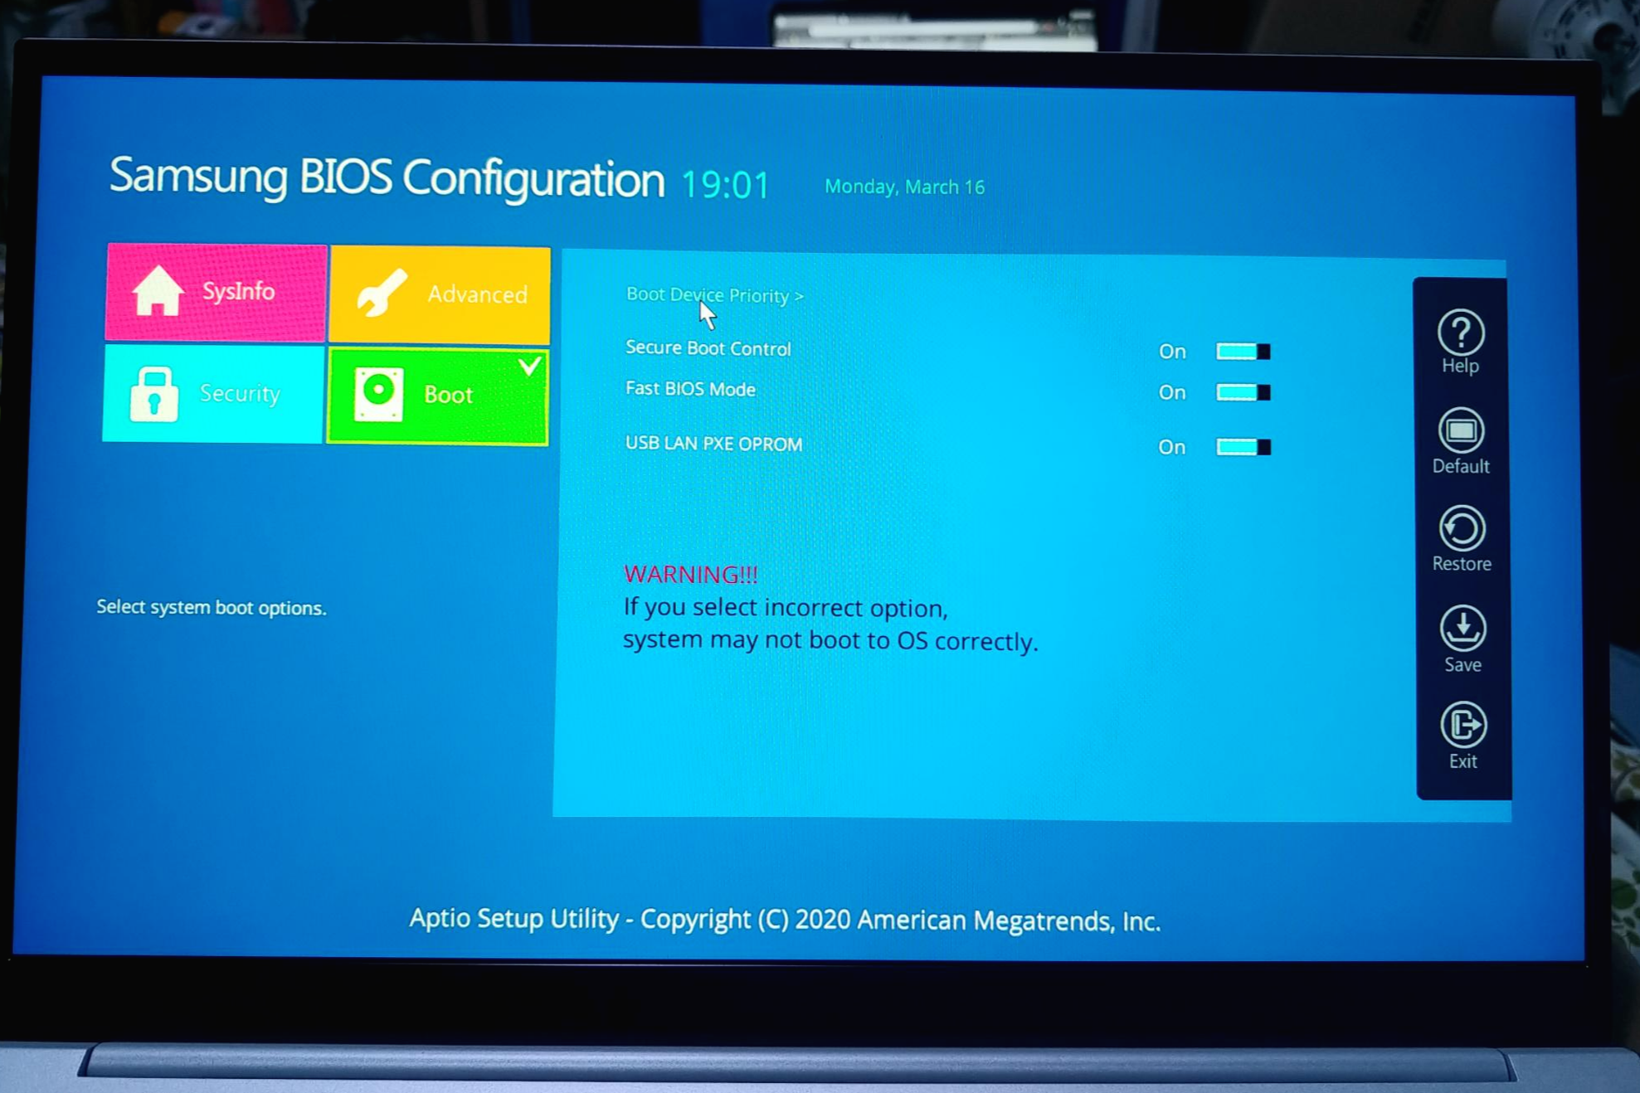Click the Advanced wrench icon
1640x1093 pixels.
(x=382, y=293)
